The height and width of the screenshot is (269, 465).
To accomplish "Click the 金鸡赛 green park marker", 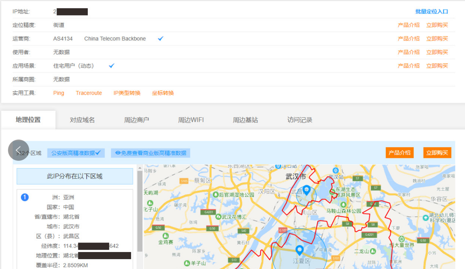I will coord(165,236).
